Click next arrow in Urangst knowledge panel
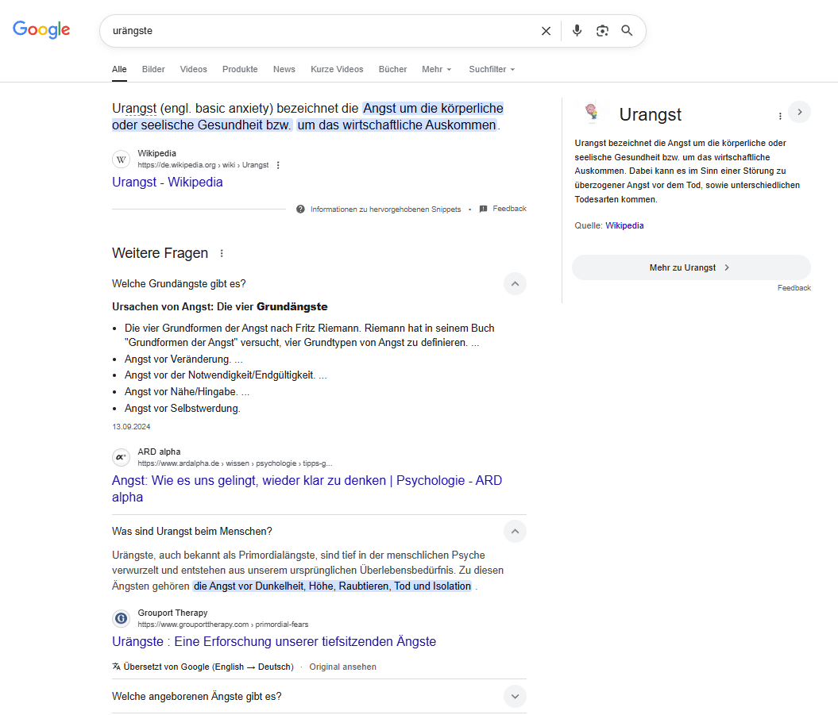The width and height of the screenshot is (838, 715). coord(799,112)
